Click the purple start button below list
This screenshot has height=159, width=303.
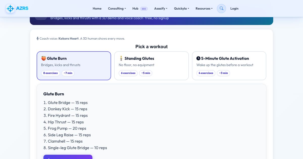(68, 157)
